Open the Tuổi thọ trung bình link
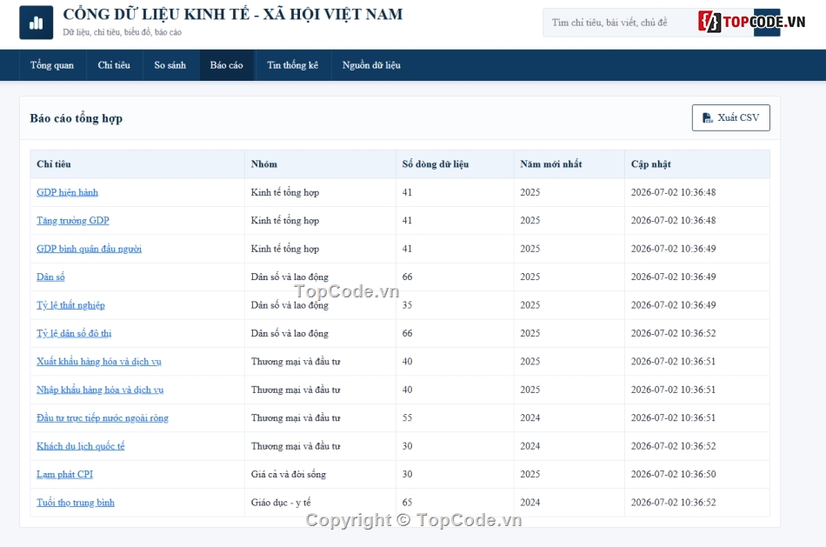 [76, 502]
